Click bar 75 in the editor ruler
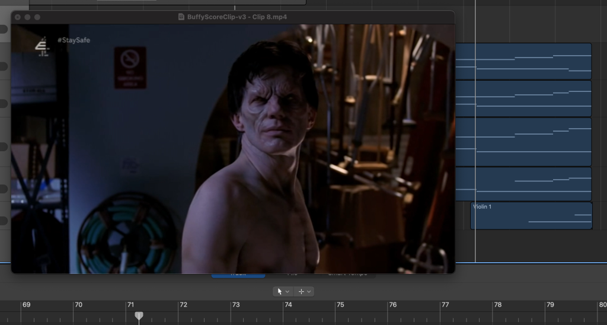 [x=340, y=305]
